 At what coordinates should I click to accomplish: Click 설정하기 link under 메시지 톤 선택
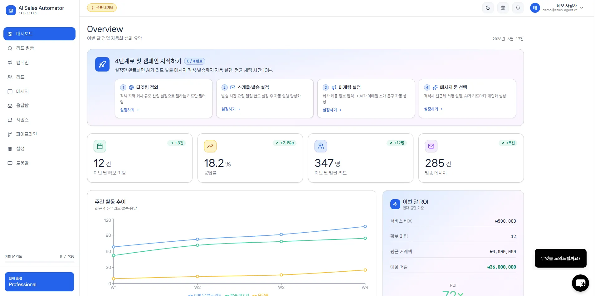(x=433, y=109)
